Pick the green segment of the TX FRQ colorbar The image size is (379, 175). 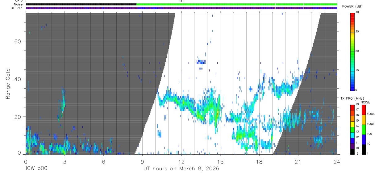[x=352, y=130]
